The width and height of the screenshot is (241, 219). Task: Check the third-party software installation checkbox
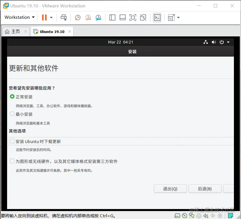[x=12, y=161]
